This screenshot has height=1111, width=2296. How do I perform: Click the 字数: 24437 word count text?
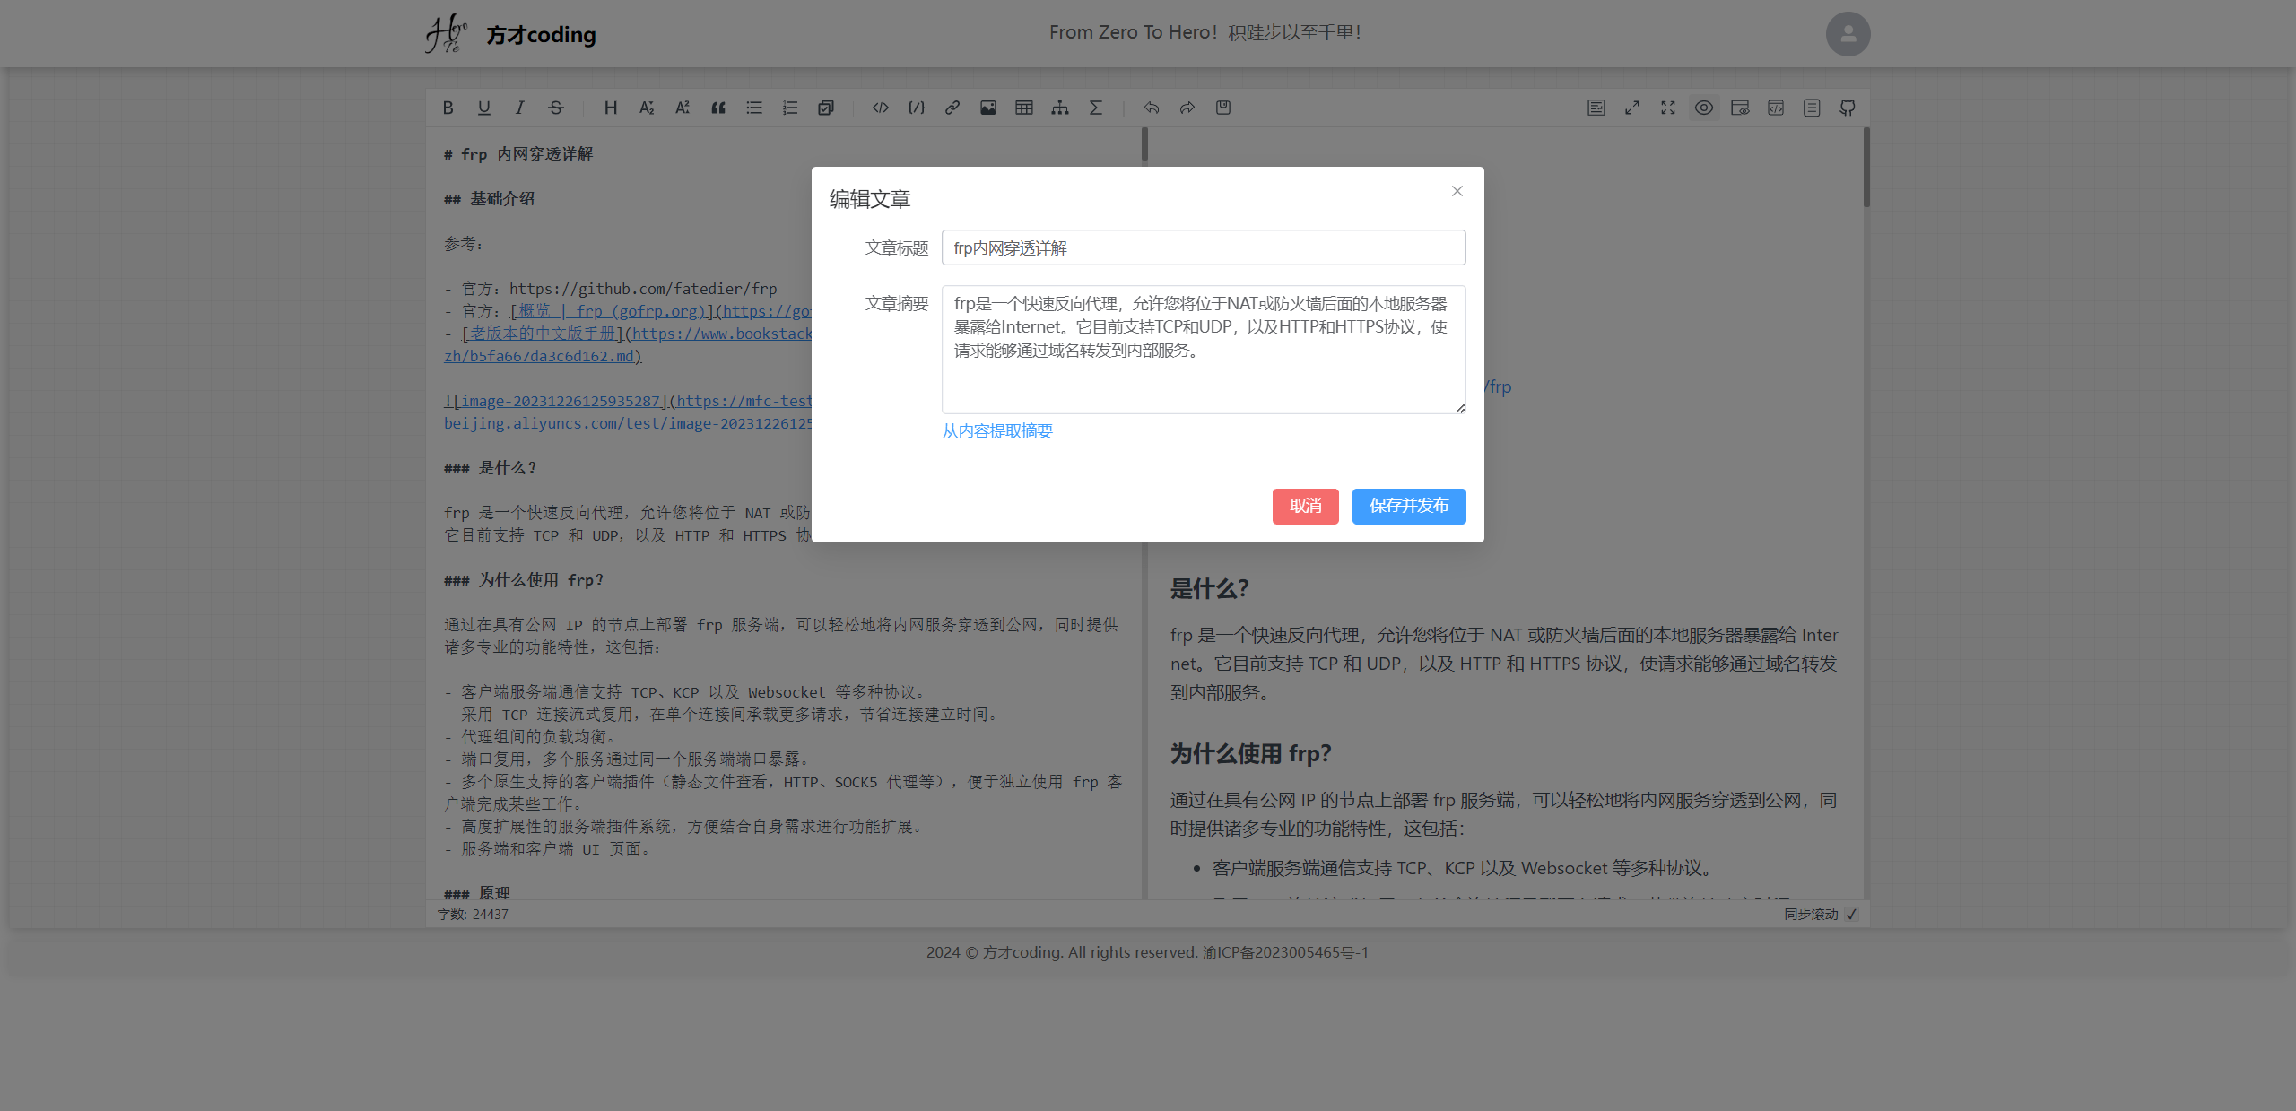[473, 914]
